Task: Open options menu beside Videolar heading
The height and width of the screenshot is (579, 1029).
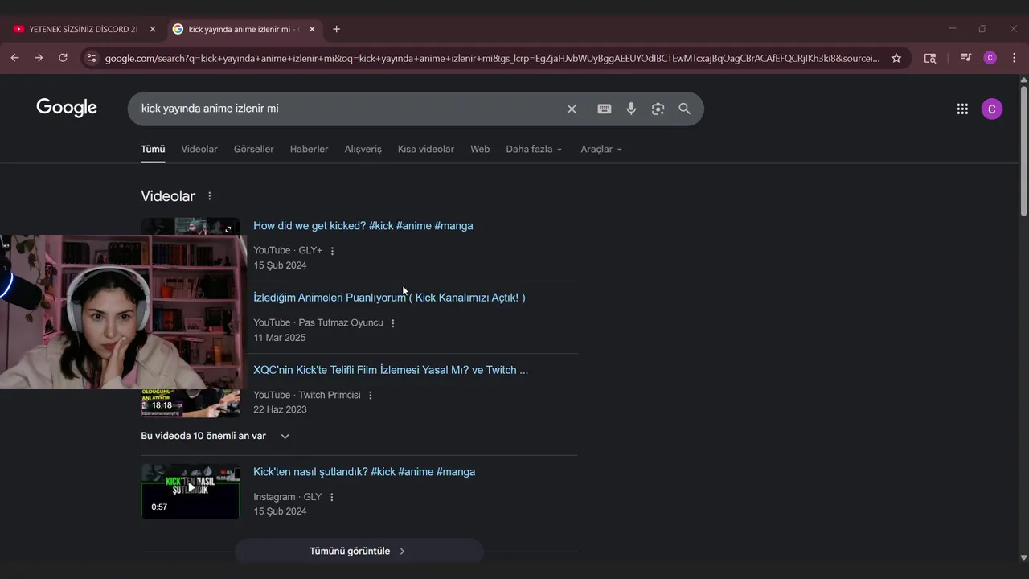Action: pyautogui.click(x=210, y=196)
